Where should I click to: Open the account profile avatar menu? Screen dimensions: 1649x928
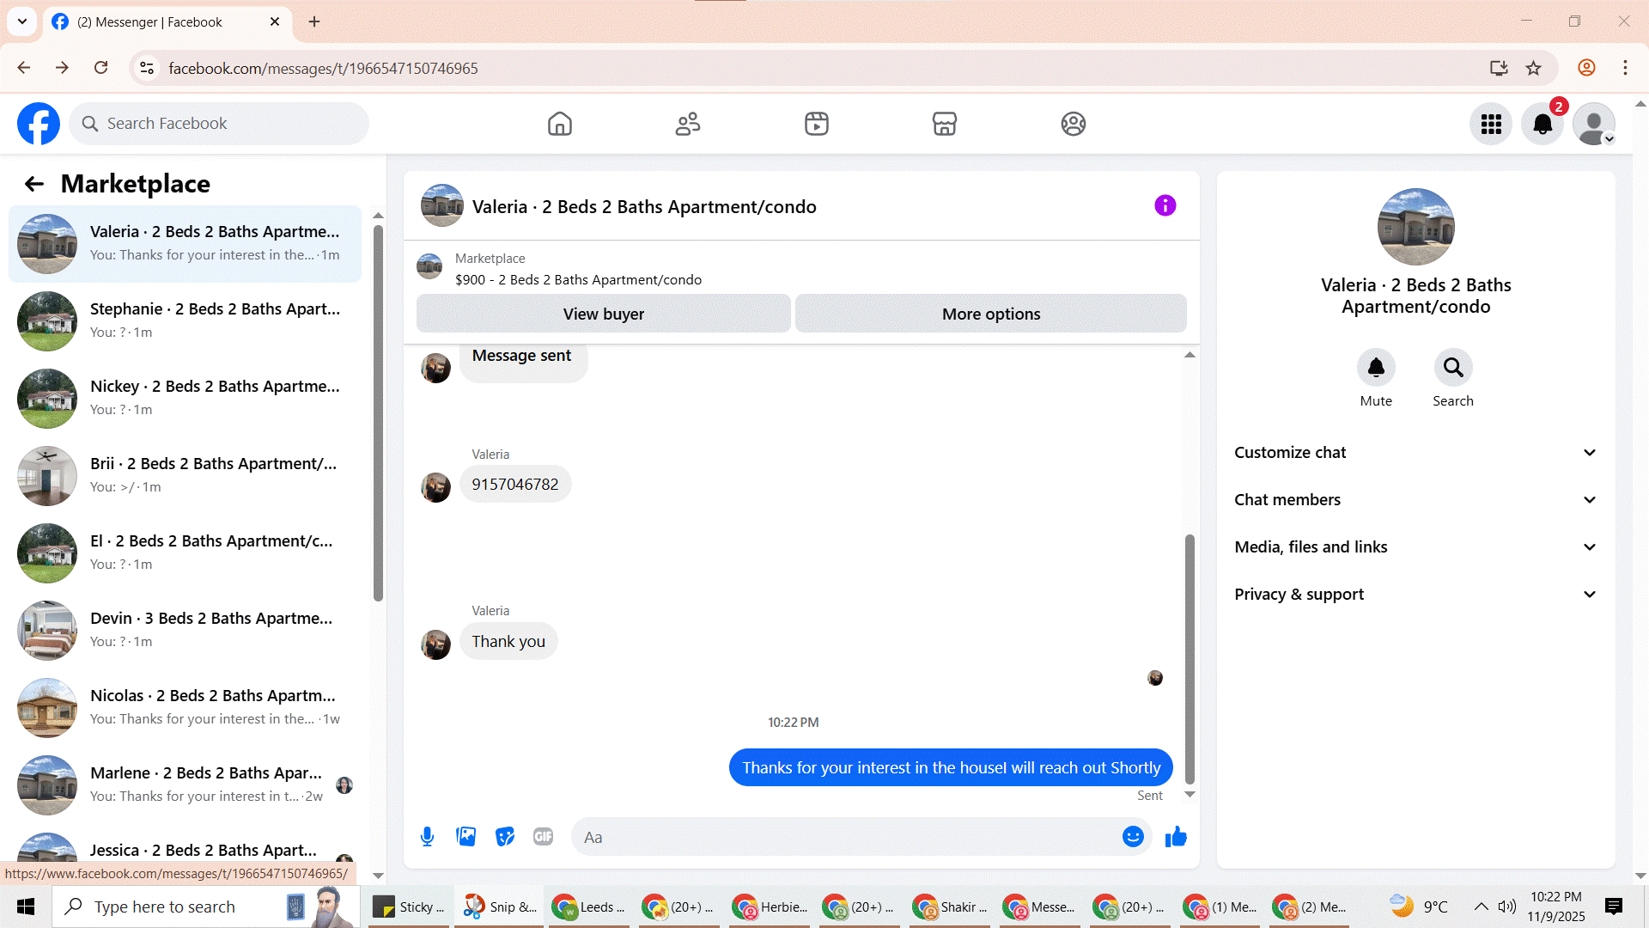click(1594, 124)
